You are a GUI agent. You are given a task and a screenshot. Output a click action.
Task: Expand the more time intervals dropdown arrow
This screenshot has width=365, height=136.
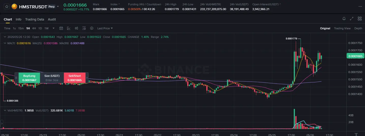[53, 28]
